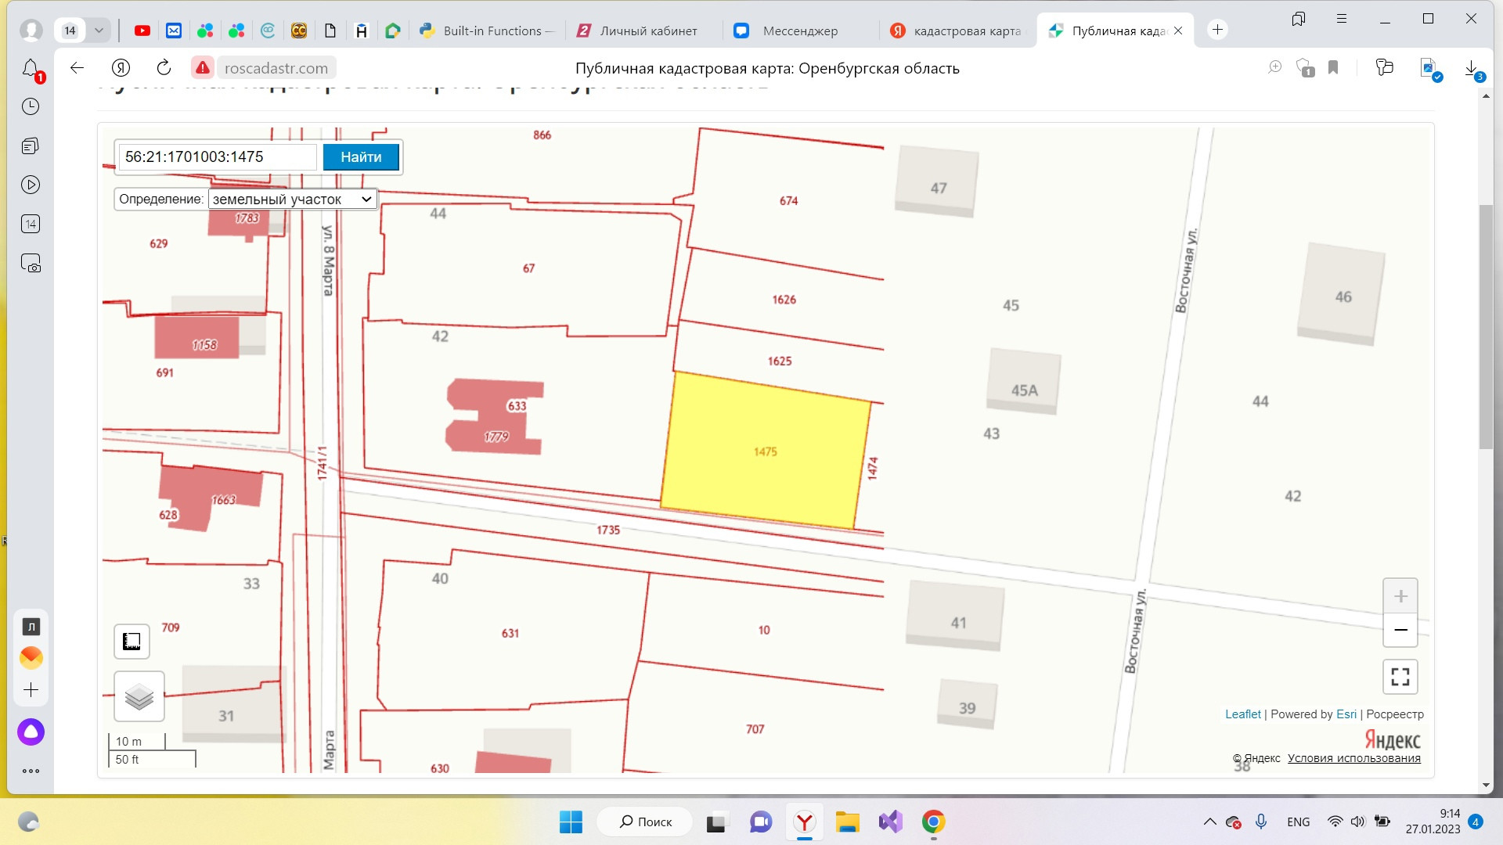1503x845 pixels.
Task: Reload the page with refresh icon
Action: [164, 68]
